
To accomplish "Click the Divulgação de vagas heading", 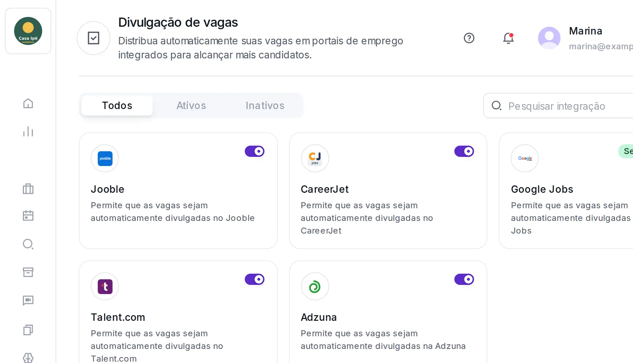I will (178, 23).
